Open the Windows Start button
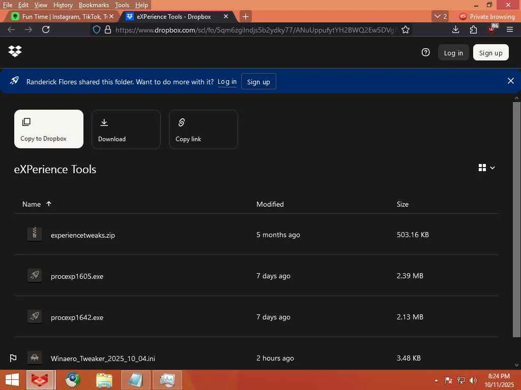The width and height of the screenshot is (521, 390). tap(12, 380)
